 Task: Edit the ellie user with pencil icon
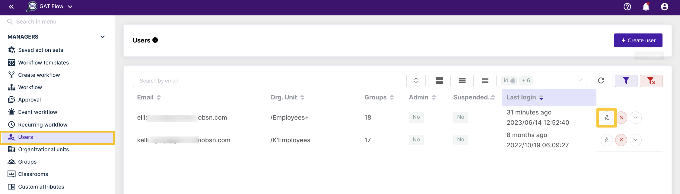tap(607, 117)
